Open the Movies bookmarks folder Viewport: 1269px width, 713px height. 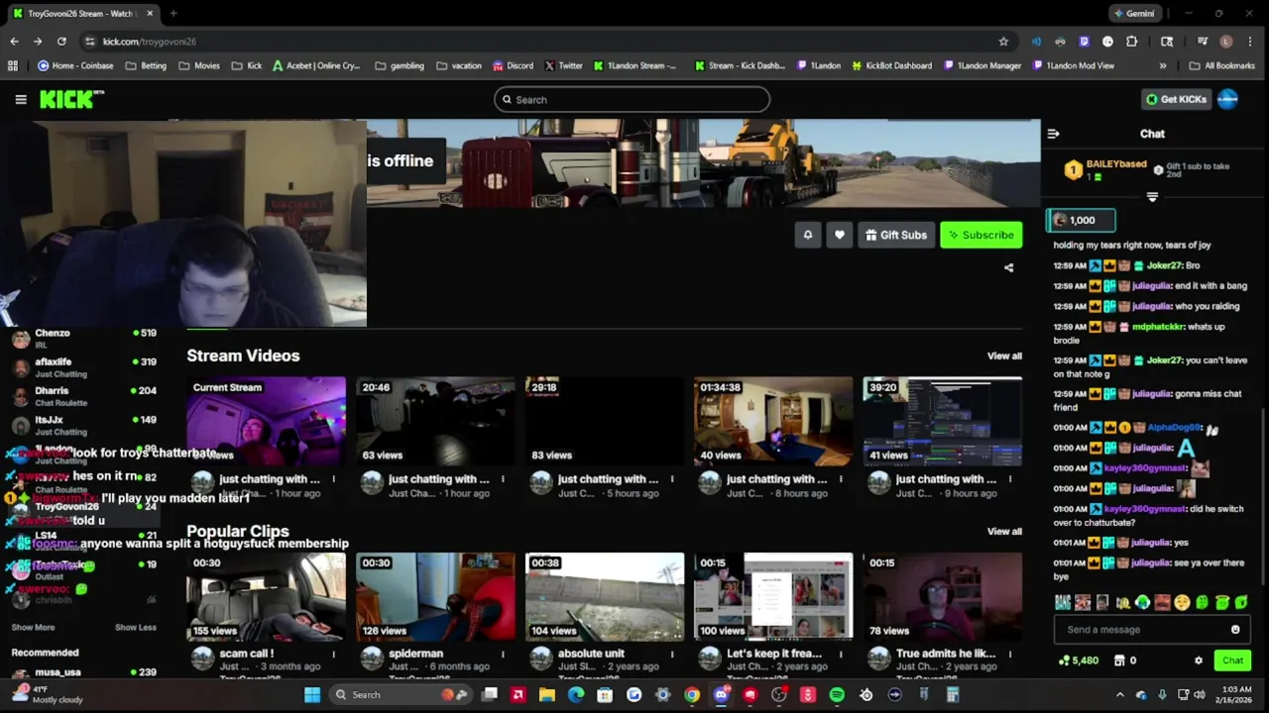pyautogui.click(x=199, y=65)
